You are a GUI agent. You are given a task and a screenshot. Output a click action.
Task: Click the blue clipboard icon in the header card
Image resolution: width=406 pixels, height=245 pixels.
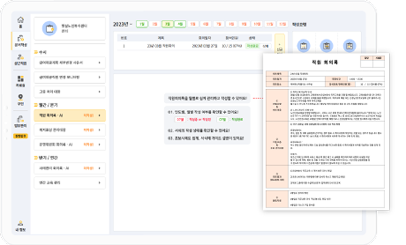point(49,28)
